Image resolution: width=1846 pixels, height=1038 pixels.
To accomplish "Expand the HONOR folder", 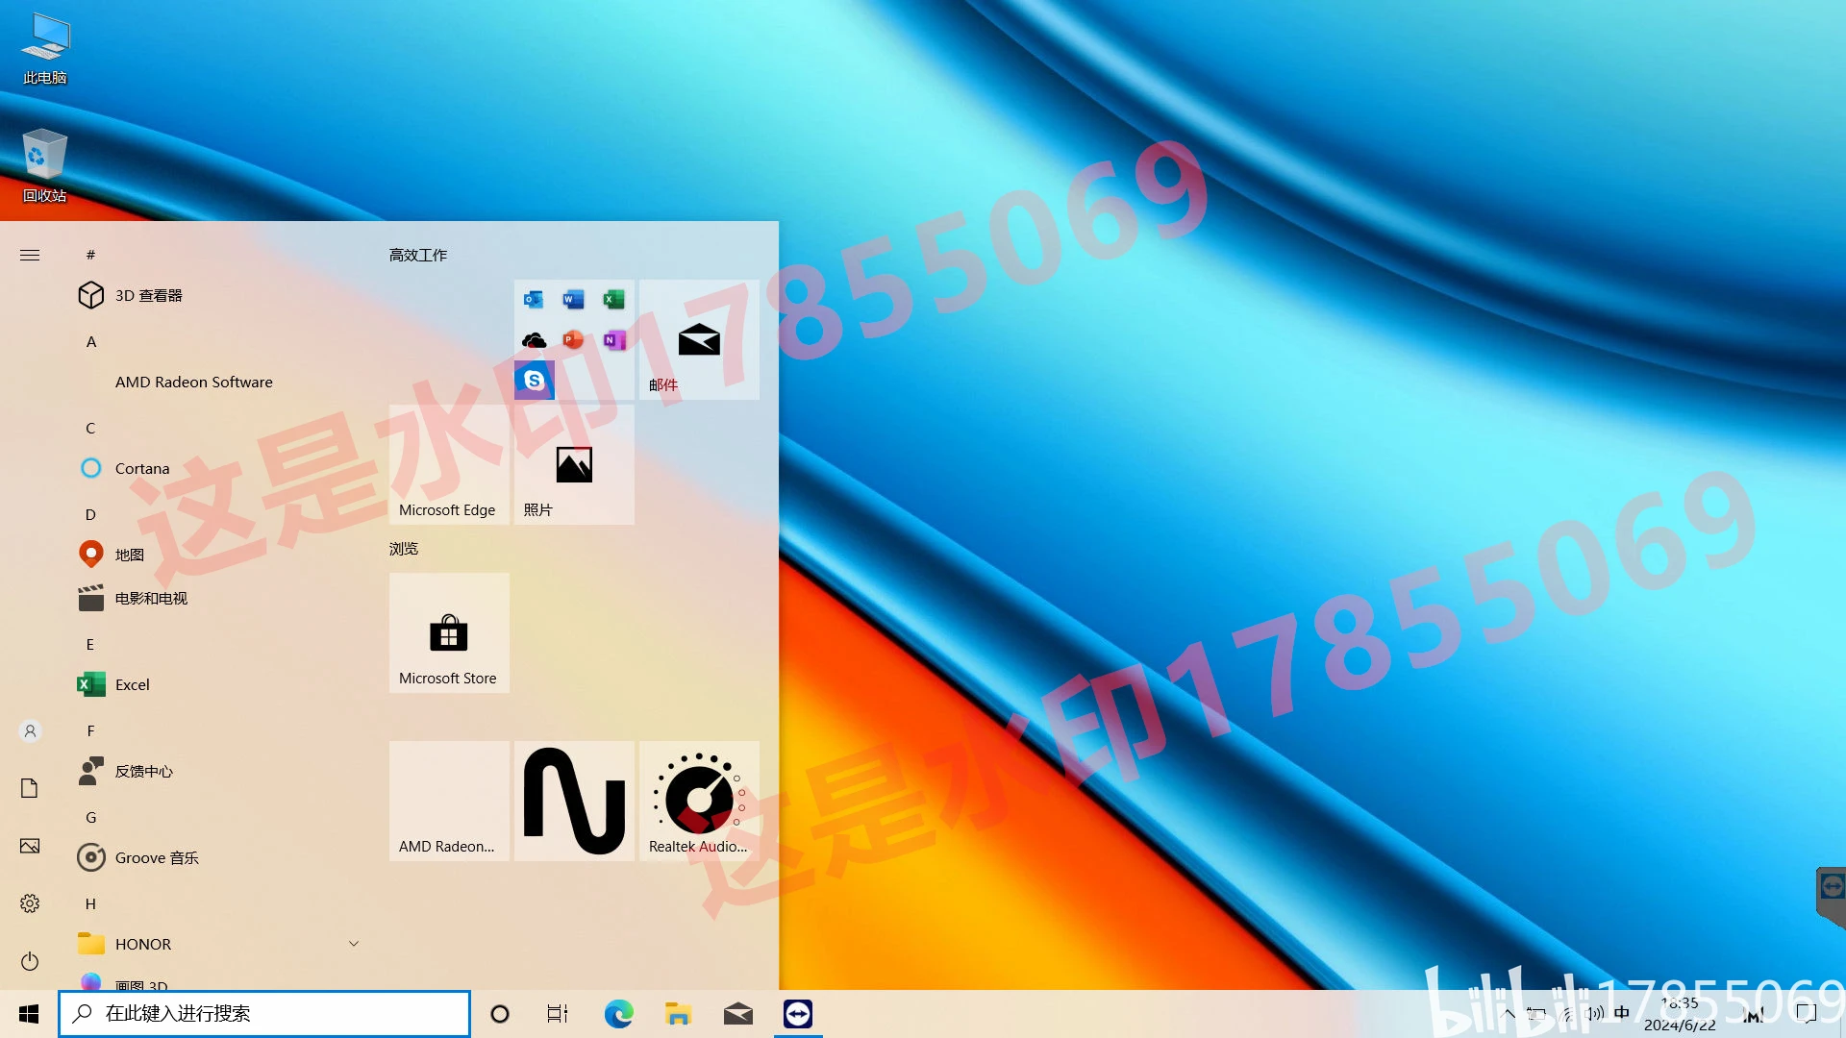I will [x=219, y=944].
